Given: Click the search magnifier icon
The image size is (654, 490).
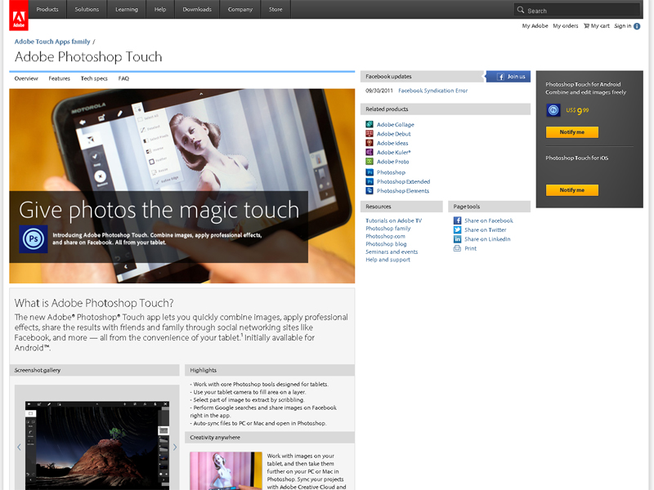Looking at the screenshot, I should click(x=521, y=10).
